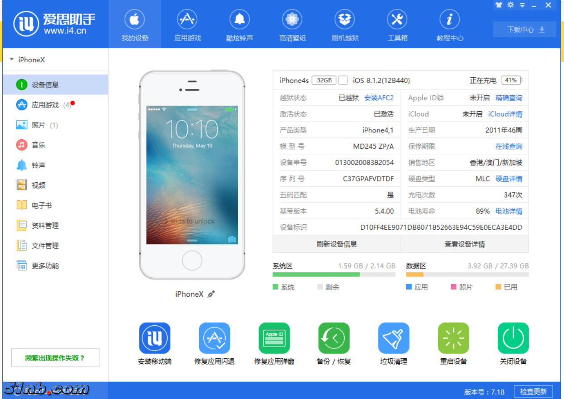This screenshot has width=564, height=399.
Task: Click the blue 应用 legend swatch
Action: (x=408, y=287)
